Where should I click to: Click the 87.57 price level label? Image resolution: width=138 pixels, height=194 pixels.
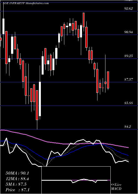pos(129,80)
